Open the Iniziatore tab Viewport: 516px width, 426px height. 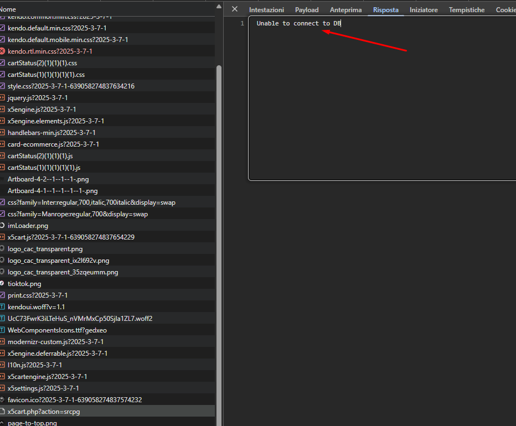[424, 10]
